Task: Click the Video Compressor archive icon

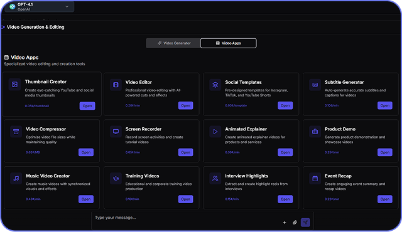Action: pyautogui.click(x=16, y=132)
